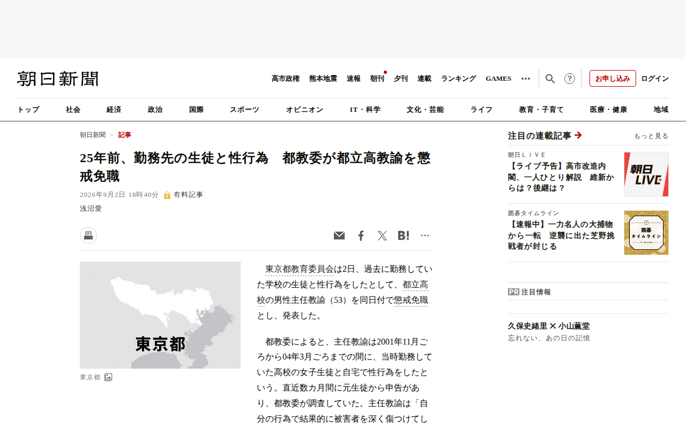The height and width of the screenshot is (428, 686).
Task: Open more share options ellipsis
Action: coord(425,235)
